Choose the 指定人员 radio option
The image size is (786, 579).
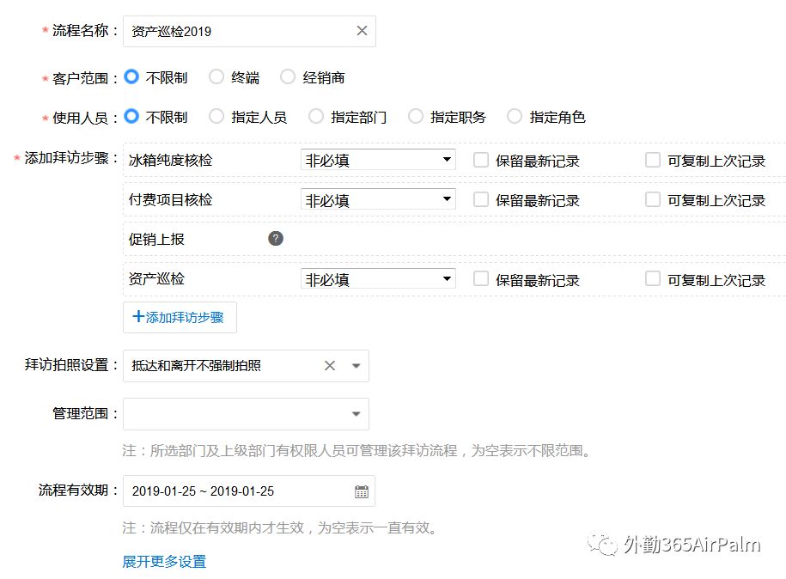click(216, 116)
